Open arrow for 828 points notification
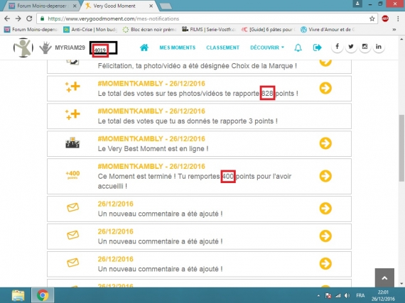405x303 pixels. pyautogui.click(x=325, y=88)
